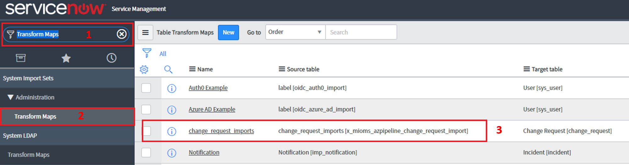The height and width of the screenshot is (165, 629).
Task: Toggle the column search magnifier icon
Action: click(168, 69)
